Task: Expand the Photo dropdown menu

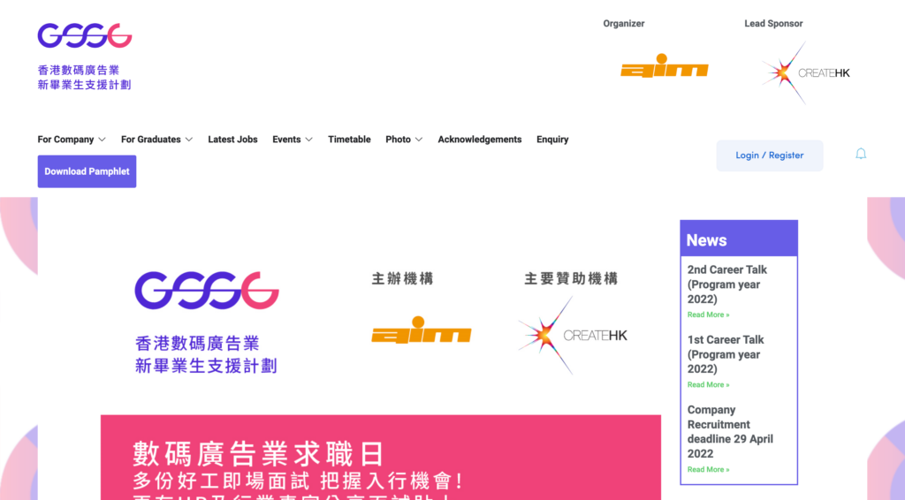Action: click(x=404, y=140)
